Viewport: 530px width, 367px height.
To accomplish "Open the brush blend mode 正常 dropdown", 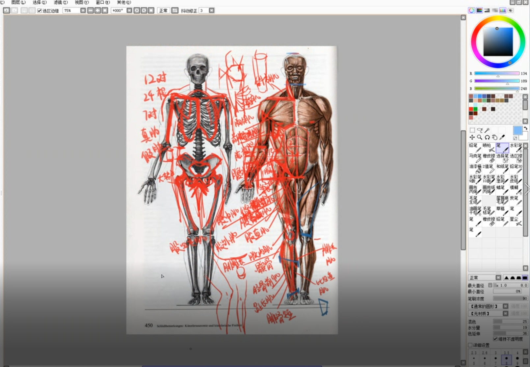I will [x=498, y=278].
